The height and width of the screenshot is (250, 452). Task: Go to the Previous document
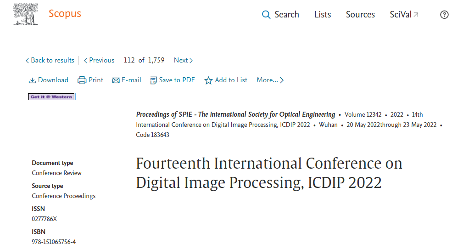99,60
